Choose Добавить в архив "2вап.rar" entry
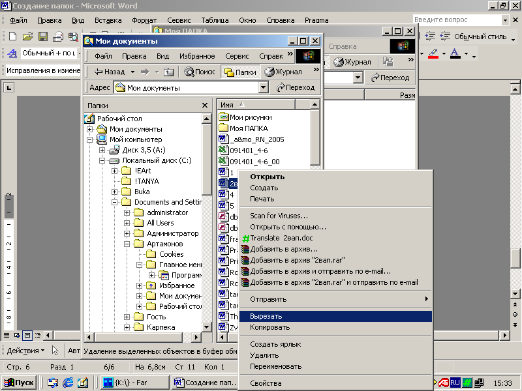 335,260
